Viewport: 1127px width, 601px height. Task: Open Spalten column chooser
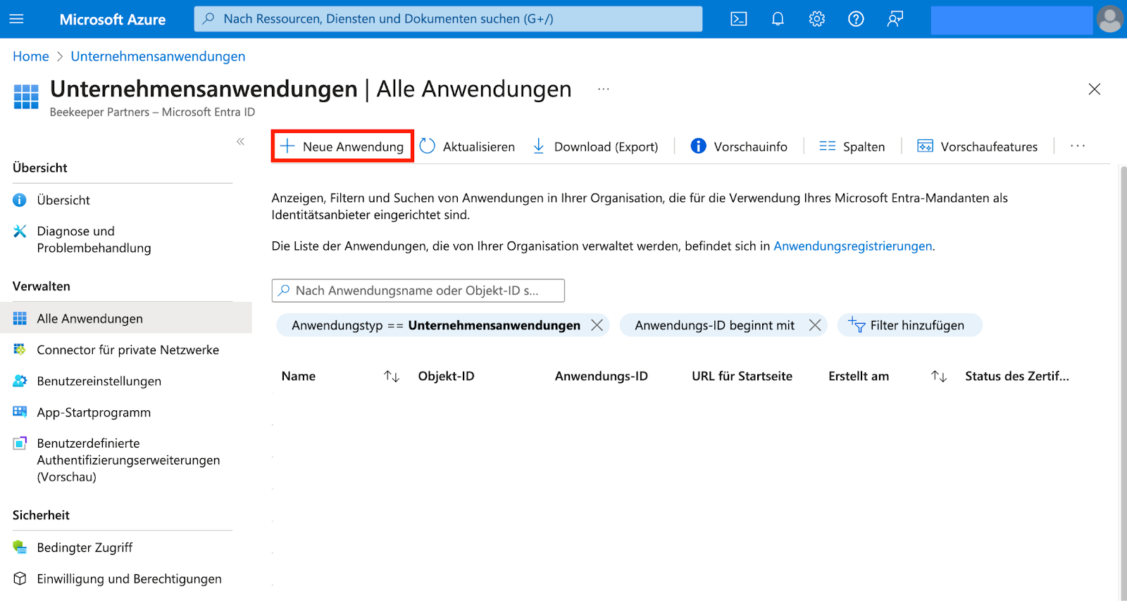click(852, 146)
